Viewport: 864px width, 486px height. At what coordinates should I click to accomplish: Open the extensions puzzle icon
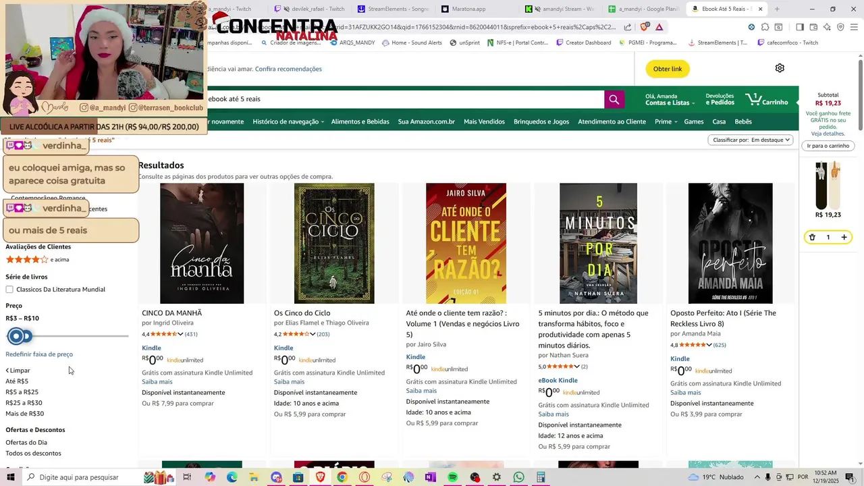[x=765, y=27]
